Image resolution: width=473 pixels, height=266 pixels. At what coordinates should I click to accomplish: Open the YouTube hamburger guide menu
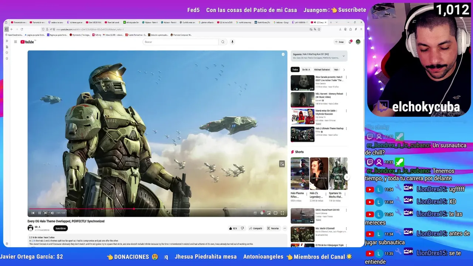pyautogui.click(x=16, y=42)
